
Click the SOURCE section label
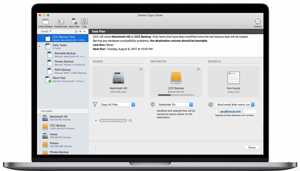(98, 61)
